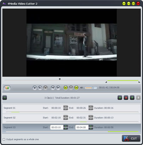143x145 pixels.
Task: Click Segment 03 end time field
Action: [x=82, y=127]
